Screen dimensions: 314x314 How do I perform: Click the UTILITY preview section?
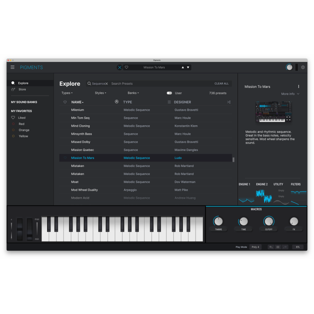pyautogui.click(x=281, y=197)
